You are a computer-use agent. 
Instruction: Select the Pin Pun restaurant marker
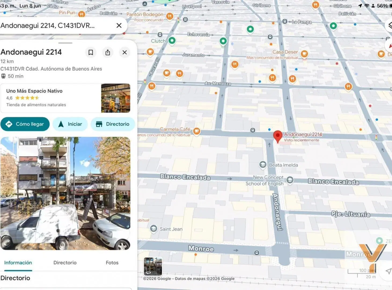pyautogui.click(x=82, y=14)
